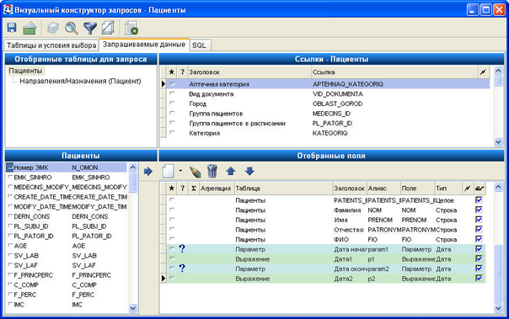
Task: Click the sigma column header in fields table
Action: click(194, 189)
